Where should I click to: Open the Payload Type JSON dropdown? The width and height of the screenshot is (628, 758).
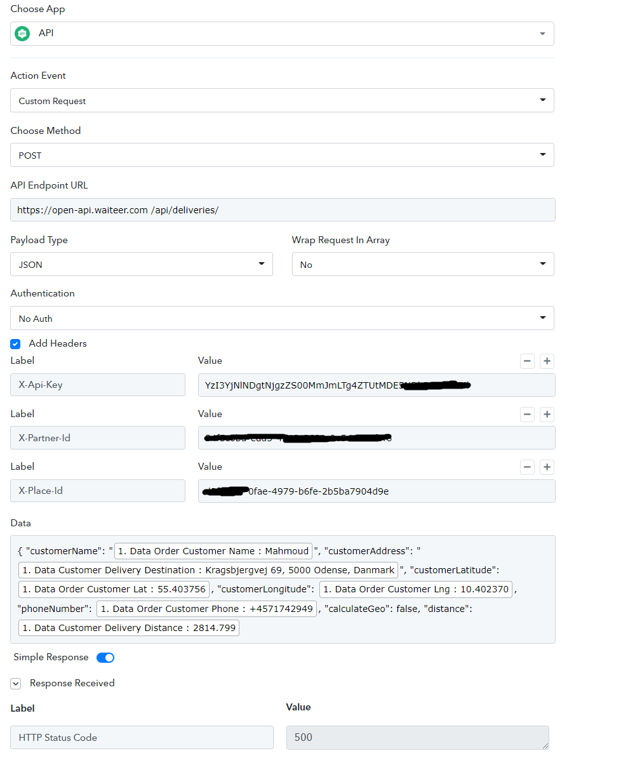point(142,265)
